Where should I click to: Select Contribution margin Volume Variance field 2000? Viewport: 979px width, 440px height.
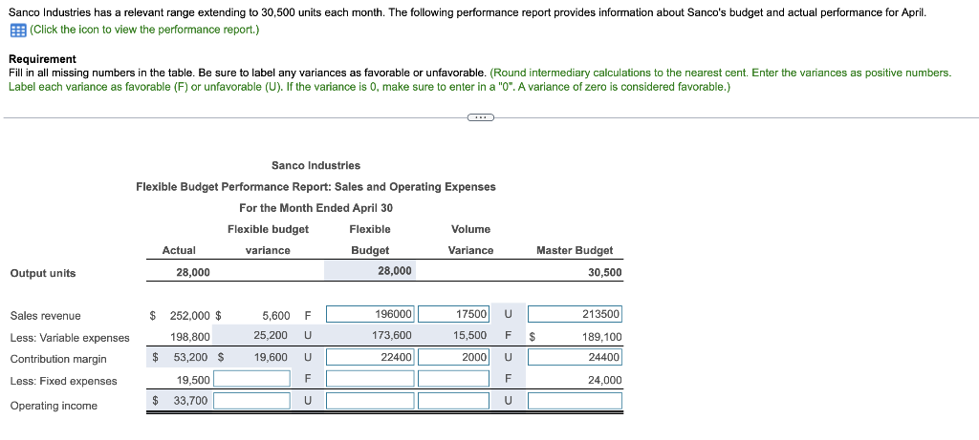[454, 357]
